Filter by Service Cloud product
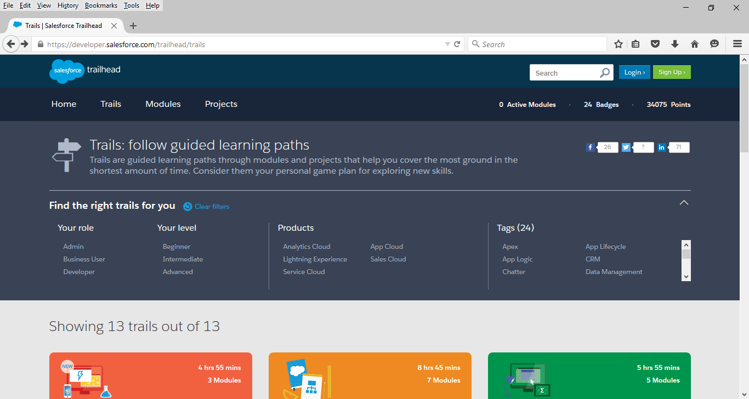The width and height of the screenshot is (749, 399). (304, 272)
